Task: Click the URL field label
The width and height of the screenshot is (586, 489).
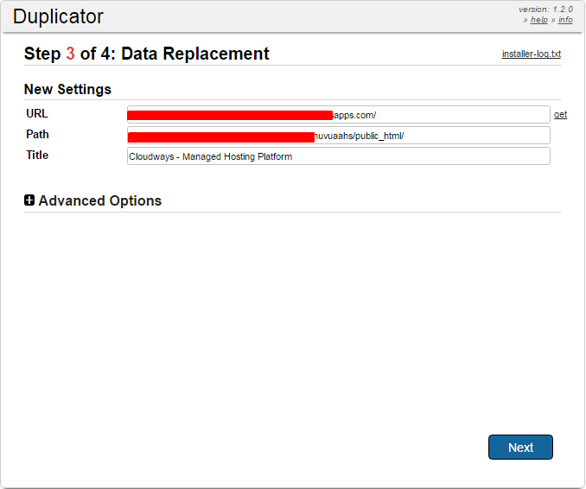Action: coord(37,114)
